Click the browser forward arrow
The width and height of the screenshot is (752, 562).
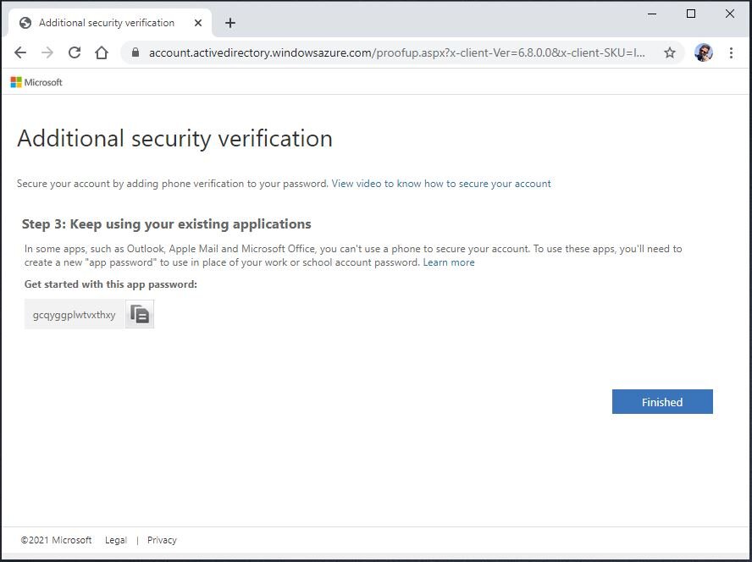[47, 52]
